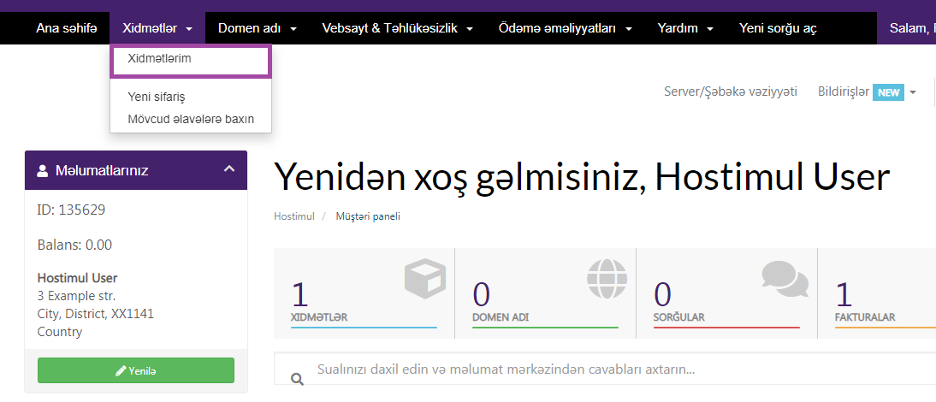
Task: Click the Hostimul breadcrumb link
Action: 293,216
